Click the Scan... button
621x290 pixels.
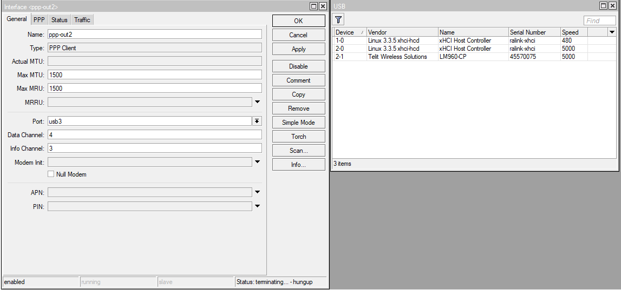pyautogui.click(x=299, y=151)
